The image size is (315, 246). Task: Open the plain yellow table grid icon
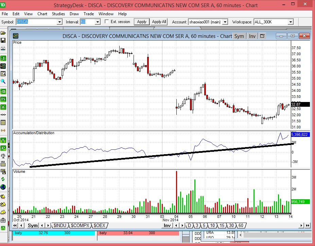[x=3, y=123]
